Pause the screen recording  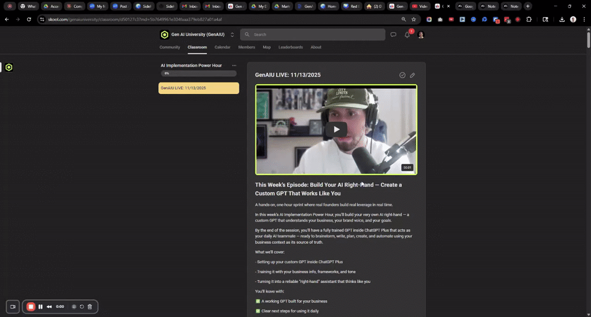(x=40, y=307)
